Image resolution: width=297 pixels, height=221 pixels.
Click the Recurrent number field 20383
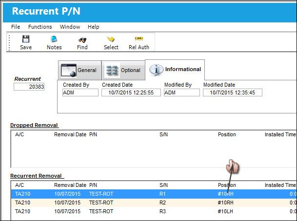(x=29, y=87)
